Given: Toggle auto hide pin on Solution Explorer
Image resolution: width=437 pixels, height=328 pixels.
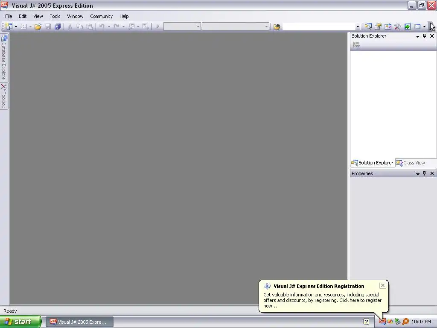Looking at the screenshot, I should [x=425, y=36].
